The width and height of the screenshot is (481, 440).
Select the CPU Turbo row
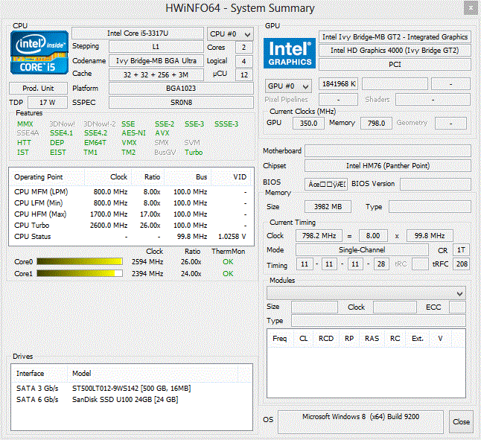[131, 226]
